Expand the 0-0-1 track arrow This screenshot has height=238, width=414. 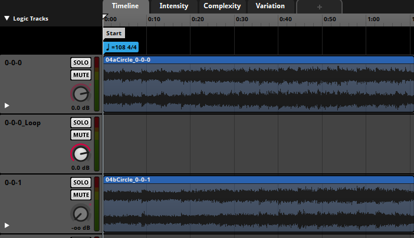7,226
